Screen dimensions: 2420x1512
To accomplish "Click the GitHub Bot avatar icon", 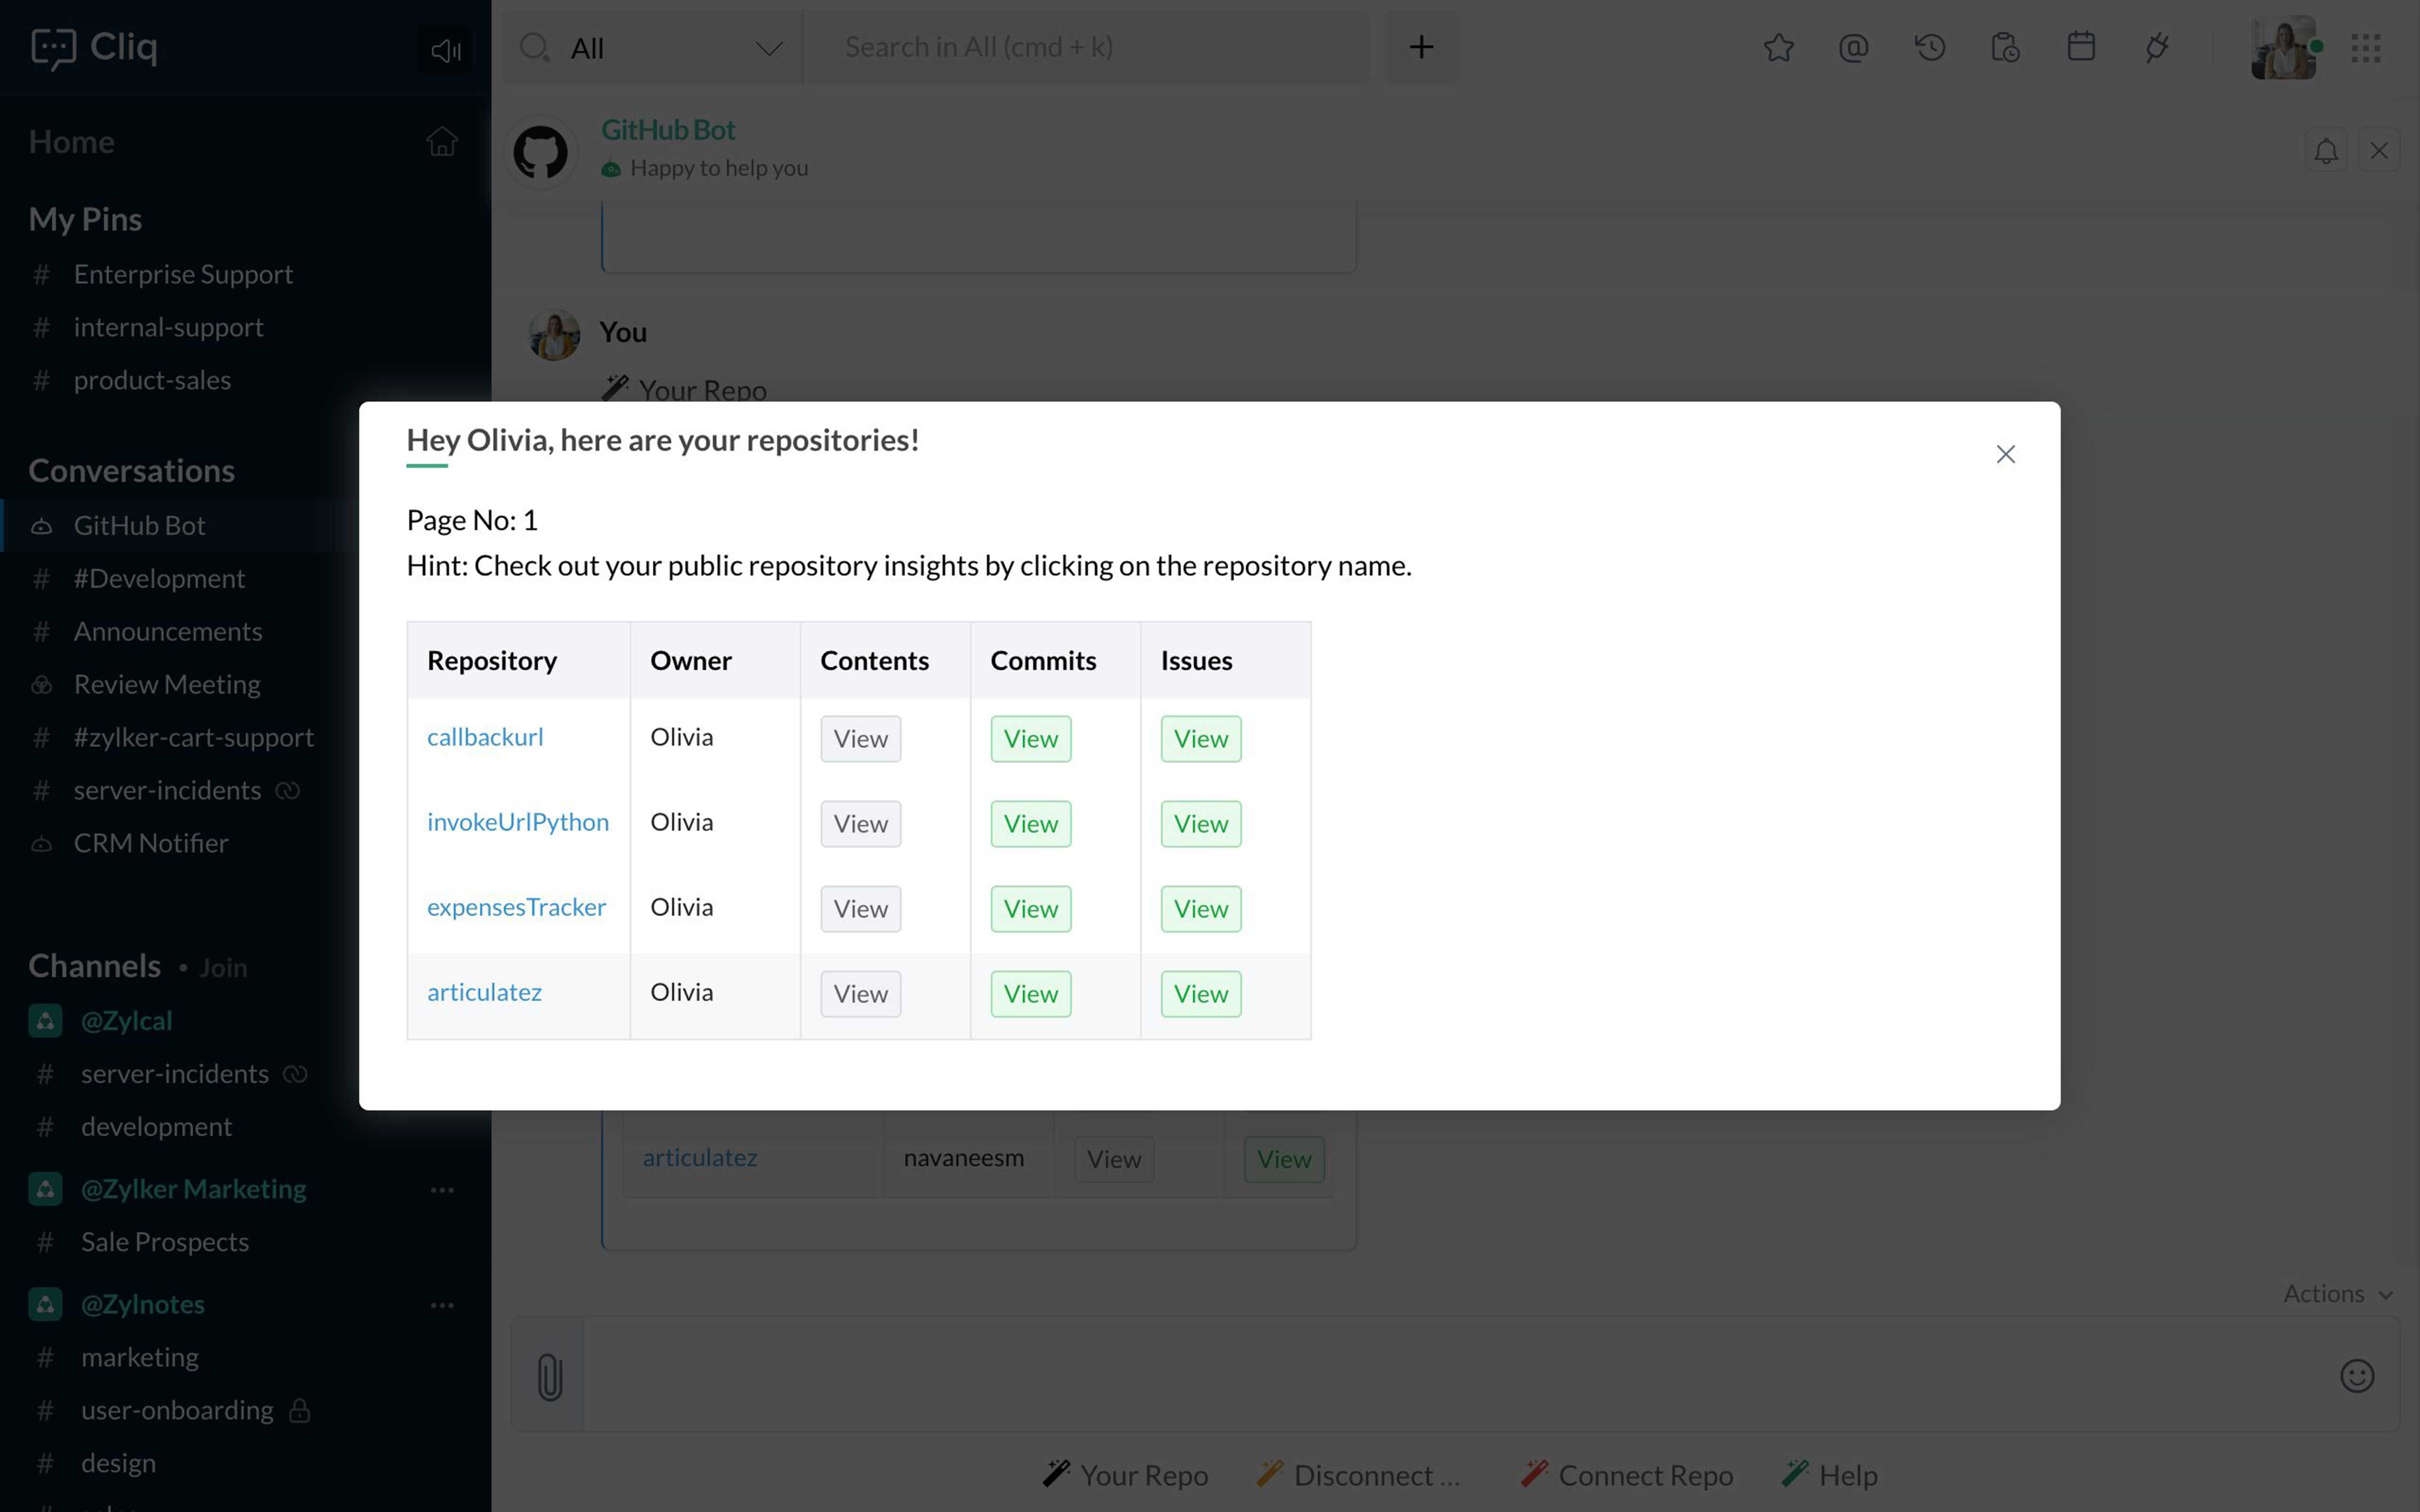I will click(540, 152).
